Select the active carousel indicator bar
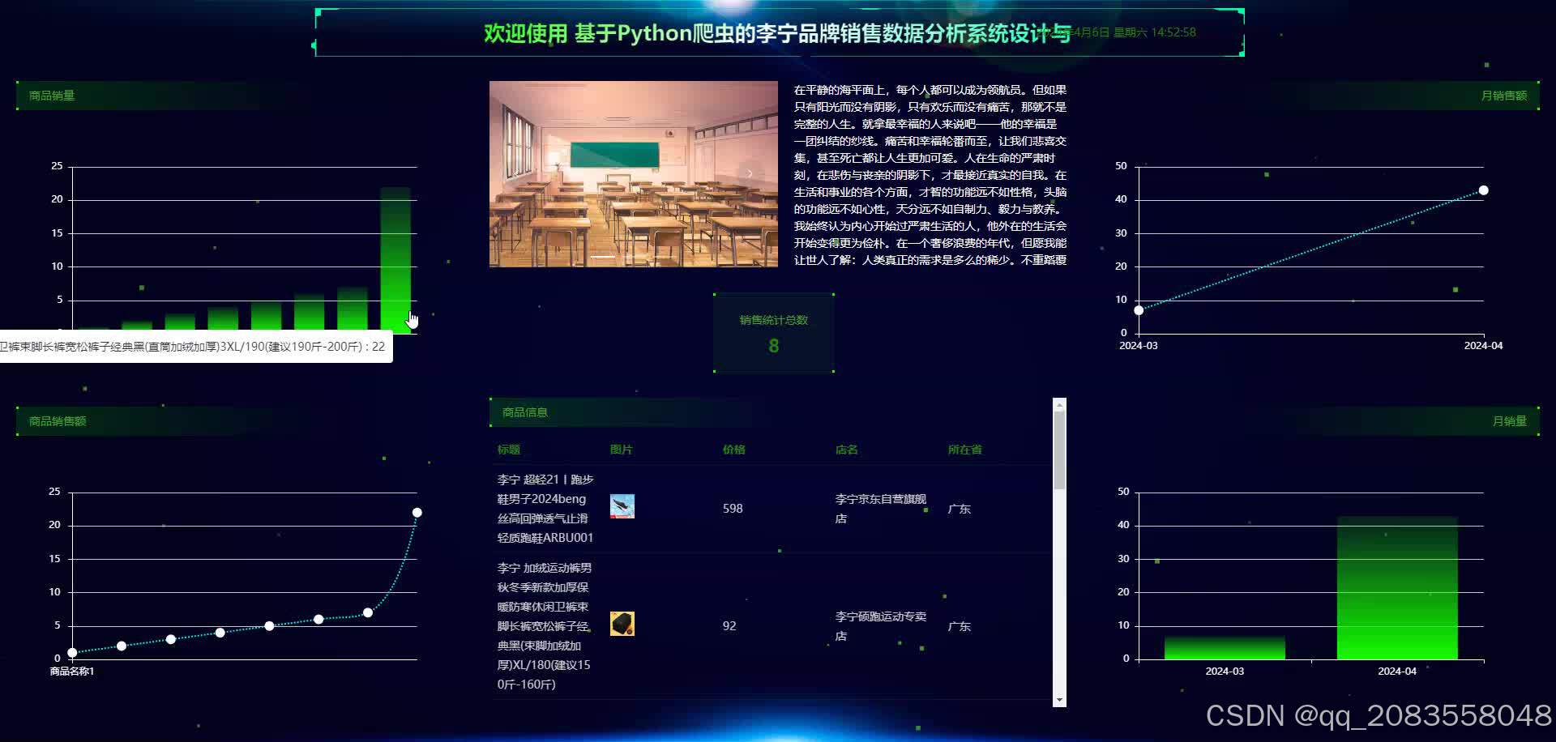 [602, 257]
